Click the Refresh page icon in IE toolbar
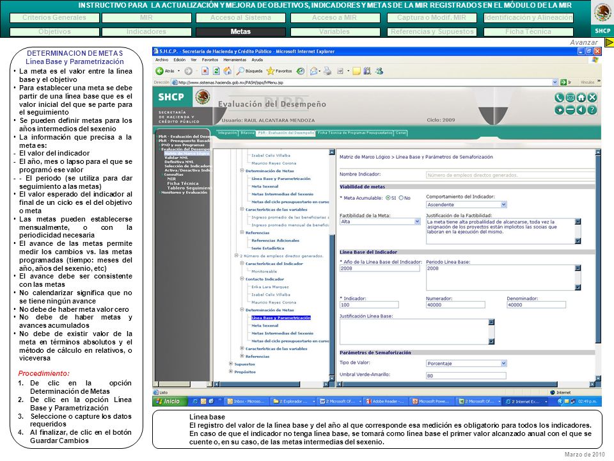 coord(216,71)
